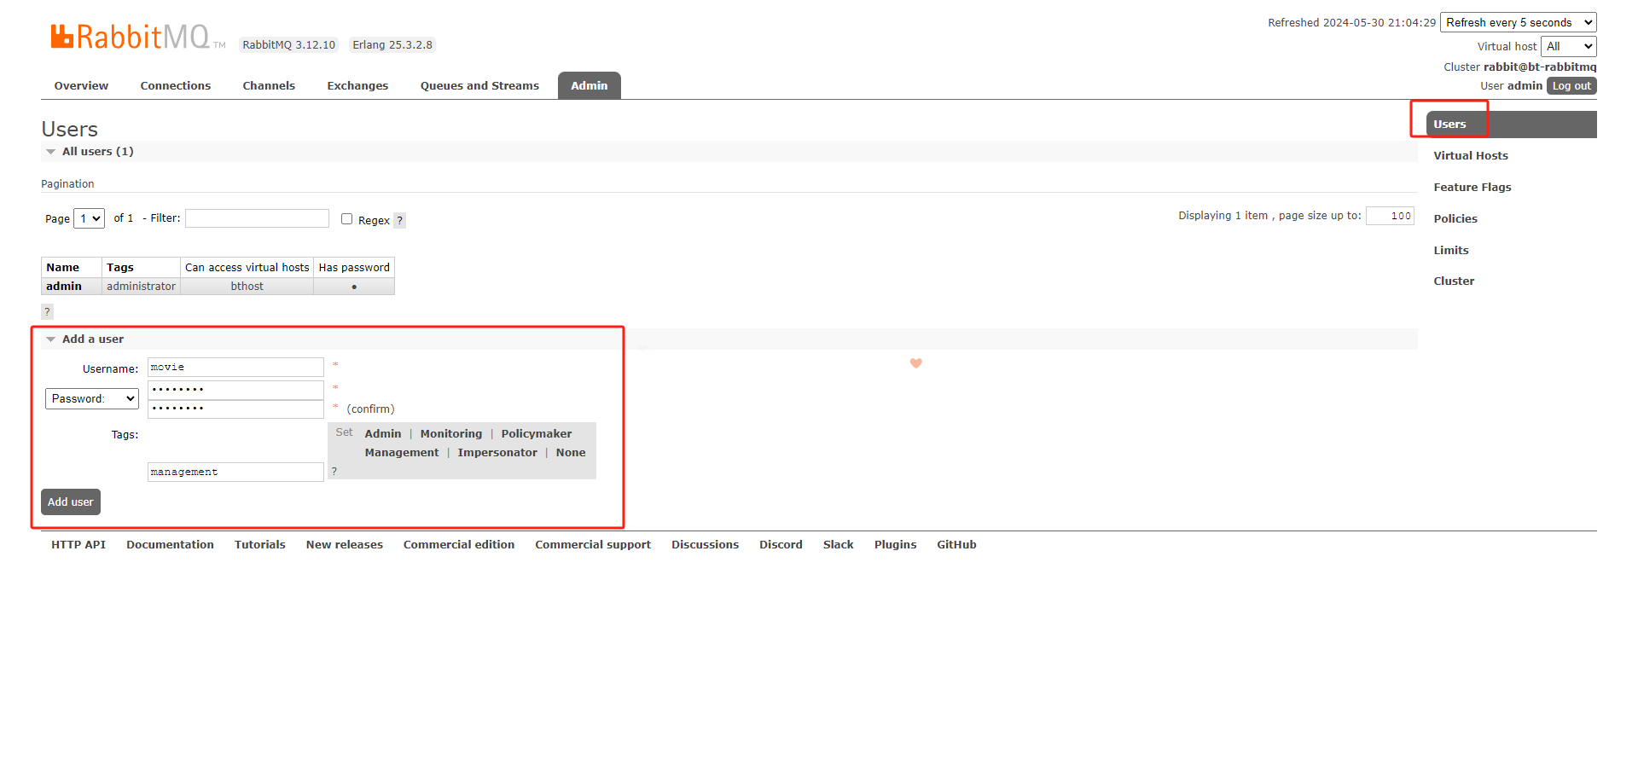Open the Password type dropdown
This screenshot has width=1638, height=777.
(91, 398)
